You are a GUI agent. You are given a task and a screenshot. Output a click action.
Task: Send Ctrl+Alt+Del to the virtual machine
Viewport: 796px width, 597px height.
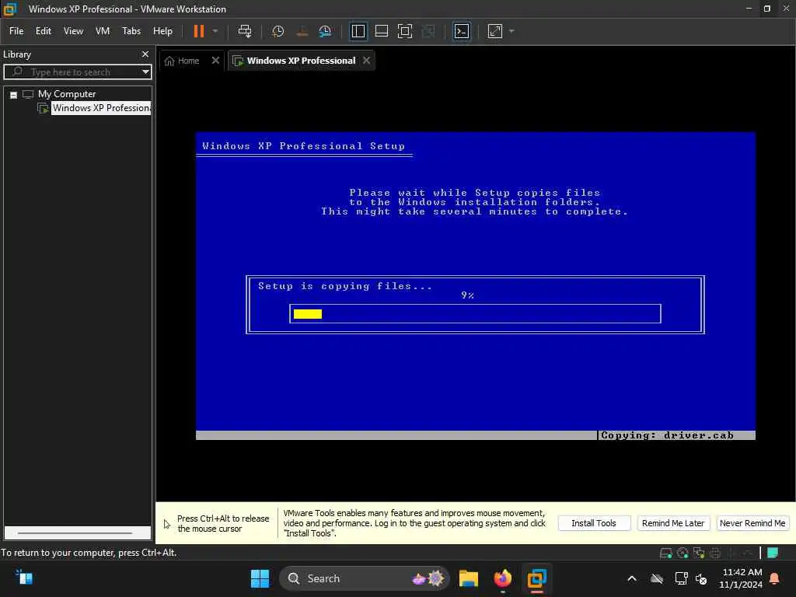tap(245, 31)
